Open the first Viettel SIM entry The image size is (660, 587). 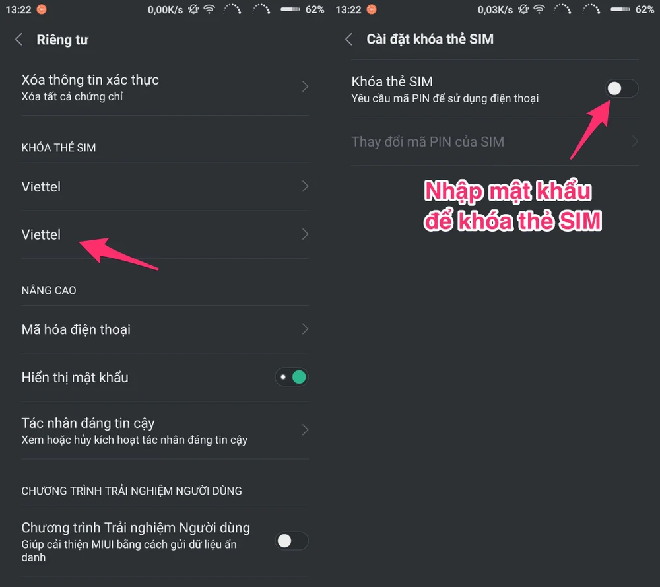(x=41, y=187)
